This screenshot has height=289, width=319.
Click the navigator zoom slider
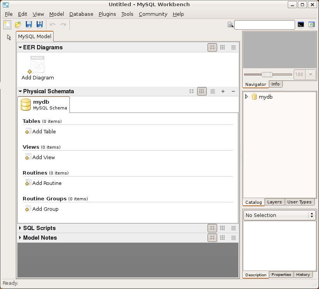(267, 74)
